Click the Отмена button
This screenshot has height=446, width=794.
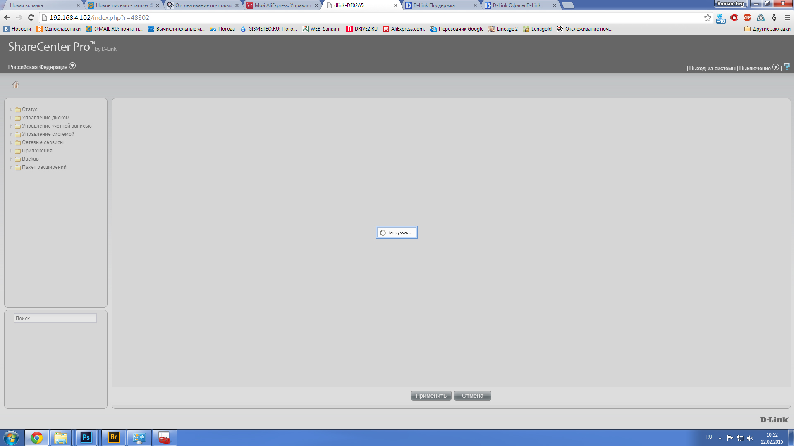[x=472, y=396]
